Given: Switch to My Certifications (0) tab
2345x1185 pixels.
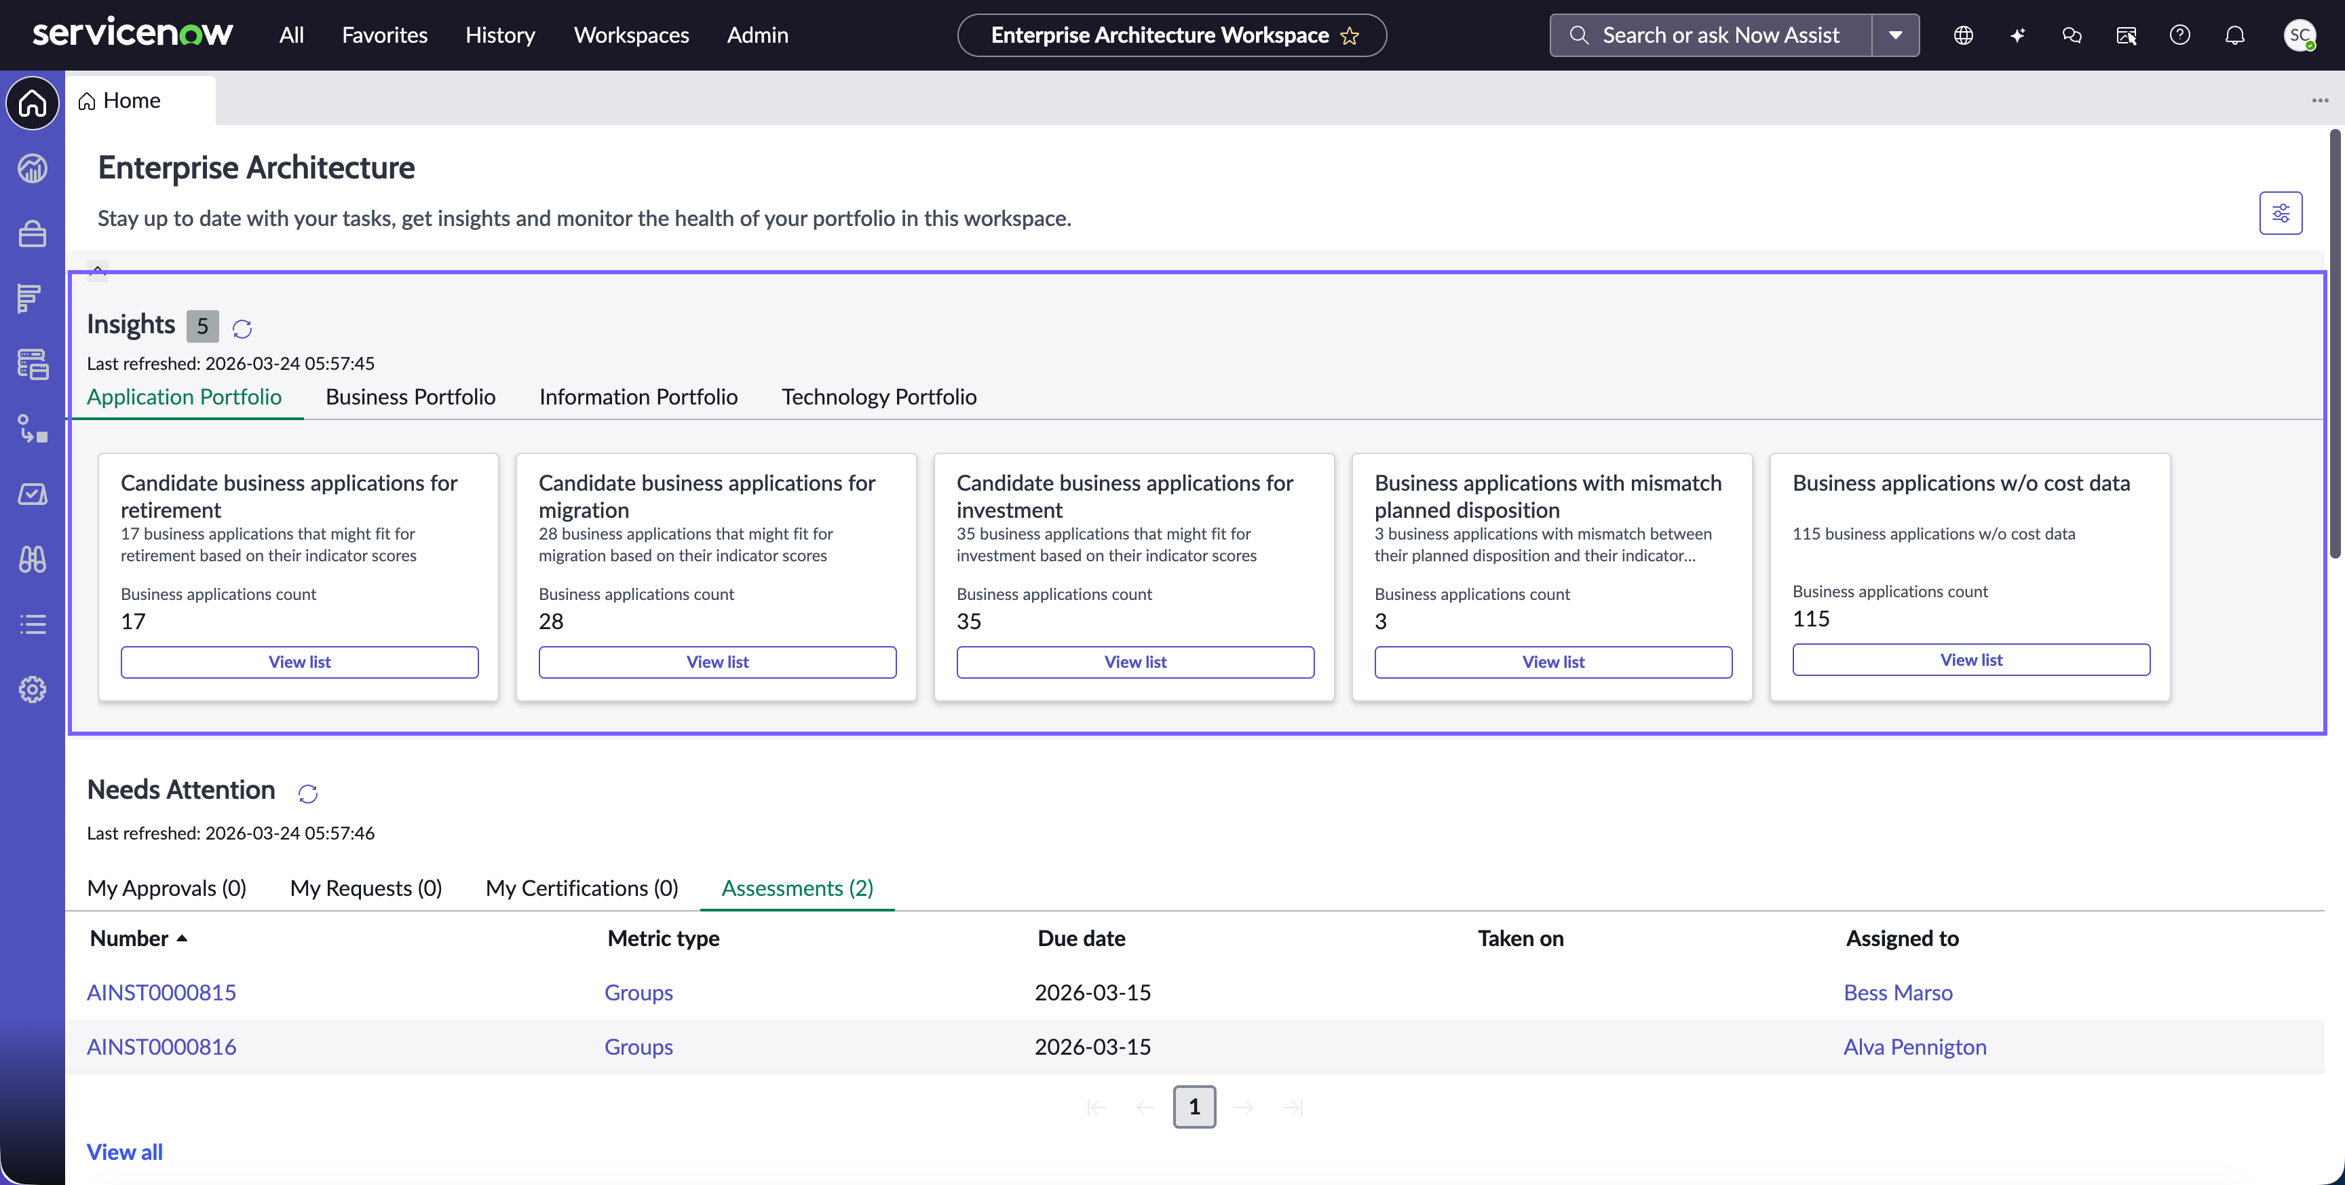Looking at the screenshot, I should (x=582, y=888).
